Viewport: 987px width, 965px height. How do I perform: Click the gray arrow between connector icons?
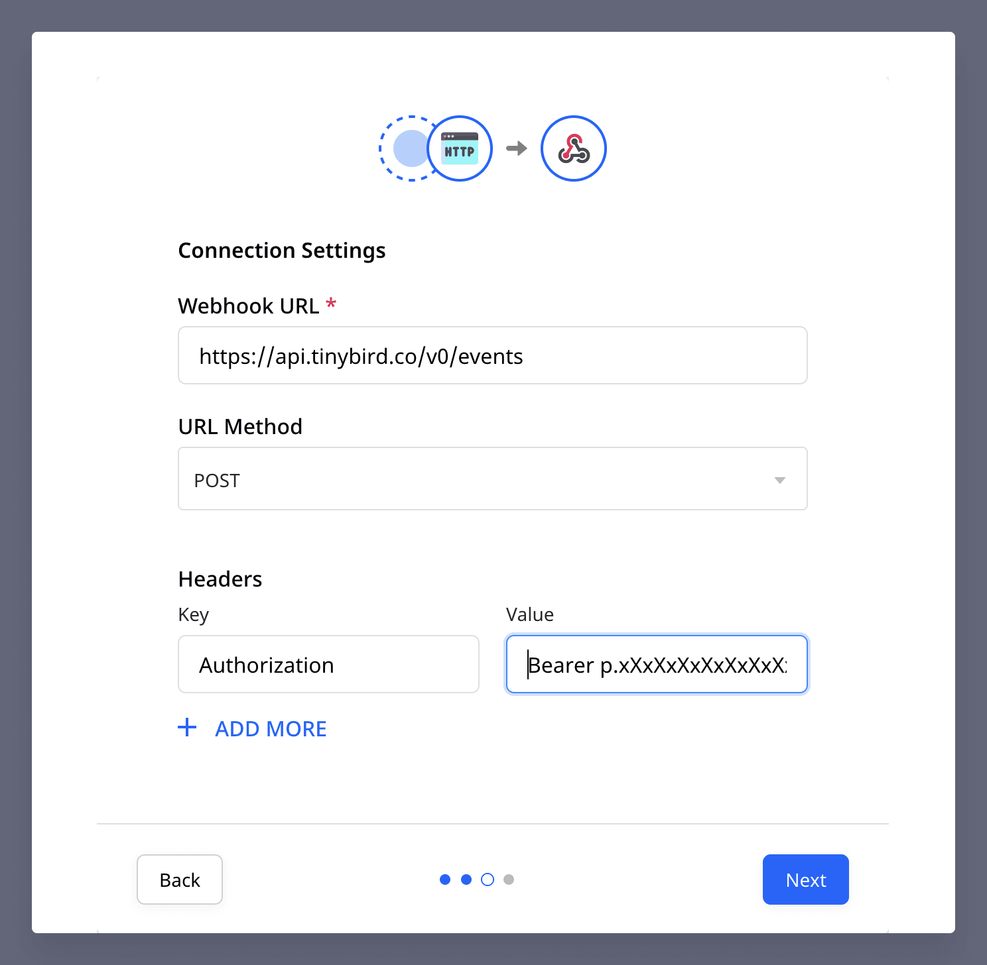coord(517,148)
